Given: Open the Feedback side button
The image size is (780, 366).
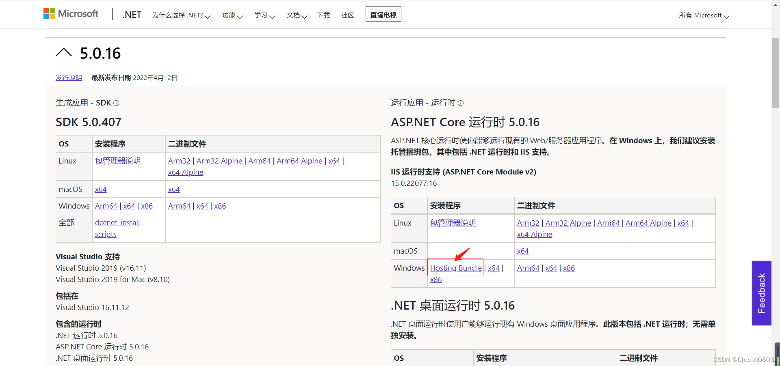Looking at the screenshot, I should (761, 293).
